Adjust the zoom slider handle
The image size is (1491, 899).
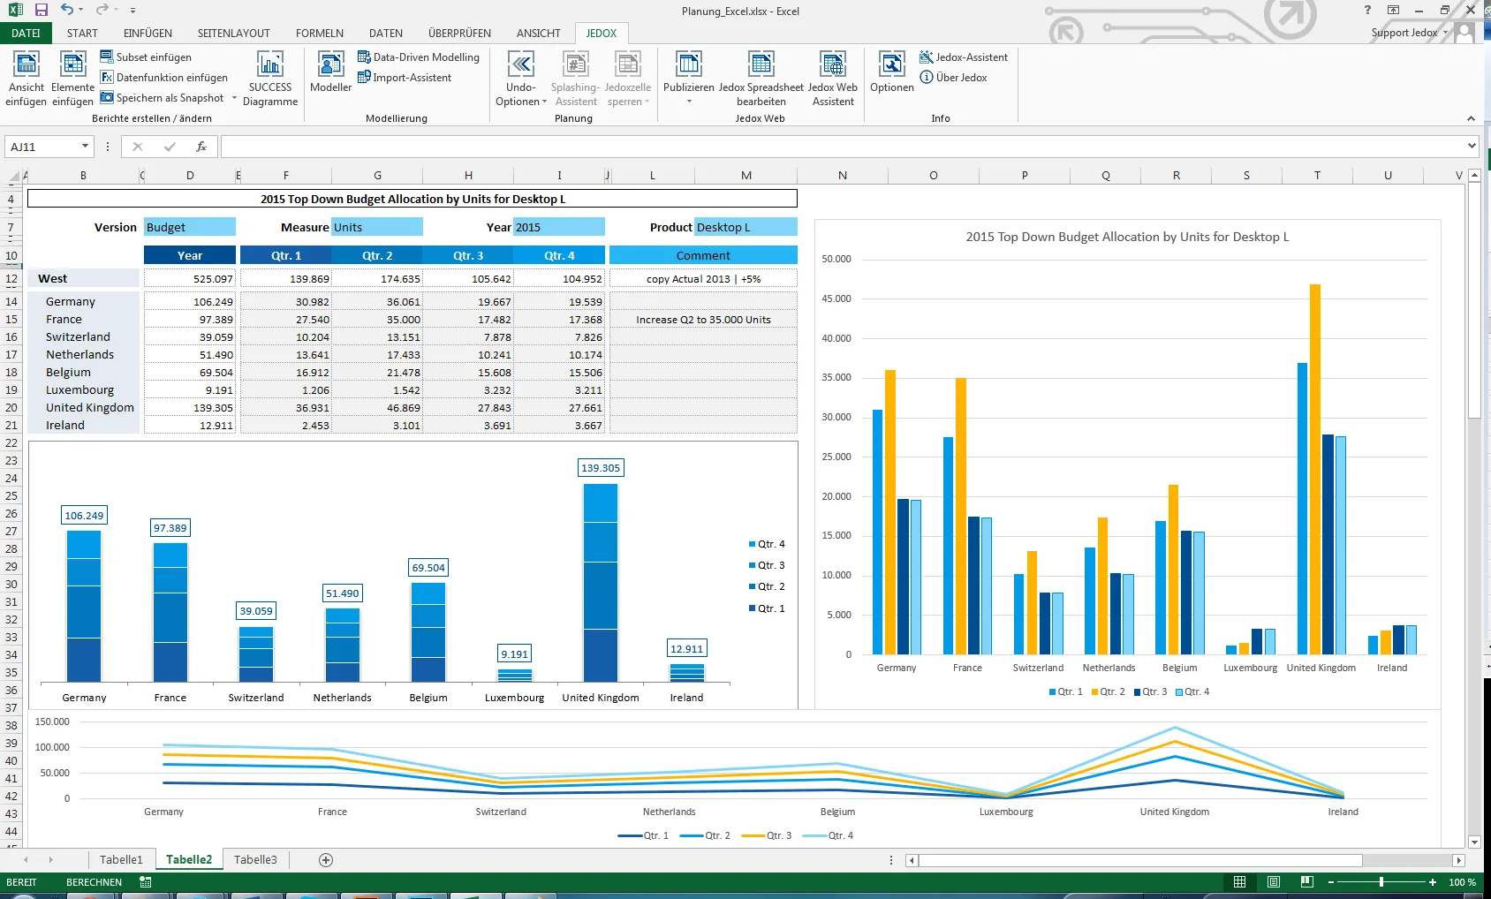[1381, 882]
